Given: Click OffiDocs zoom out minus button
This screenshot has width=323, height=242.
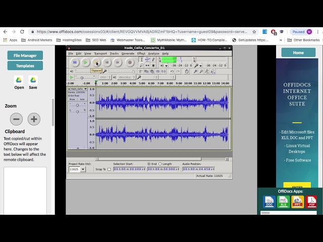Looking at the screenshot, I should 17,119.
